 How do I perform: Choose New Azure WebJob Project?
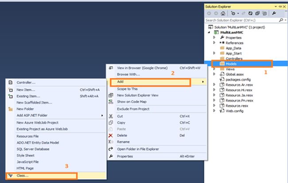click(56, 123)
